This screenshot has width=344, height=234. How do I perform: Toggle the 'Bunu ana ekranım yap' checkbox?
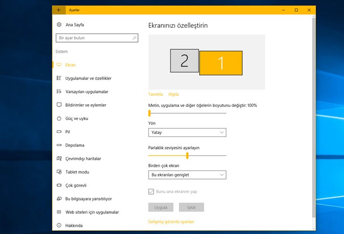(x=151, y=191)
